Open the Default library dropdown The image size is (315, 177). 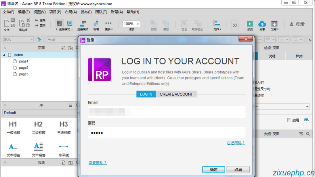pos(40,113)
